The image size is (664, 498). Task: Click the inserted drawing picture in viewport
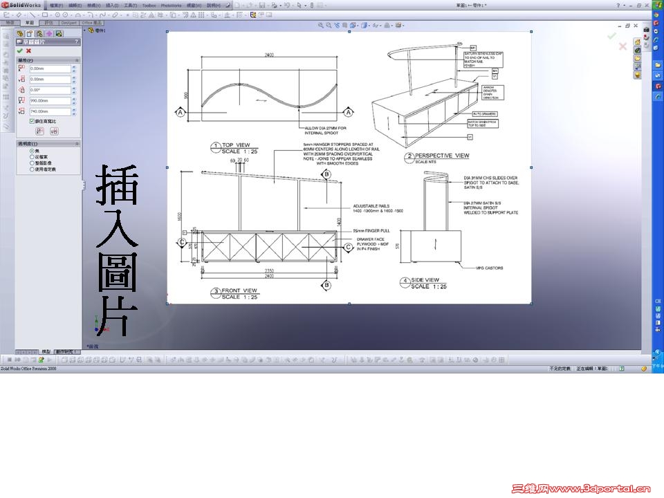[x=349, y=167]
